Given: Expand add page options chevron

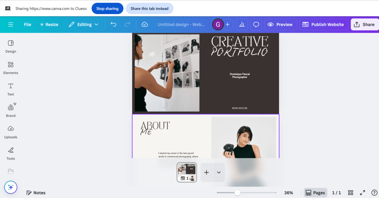Looking at the screenshot, I should pyautogui.click(x=219, y=173).
